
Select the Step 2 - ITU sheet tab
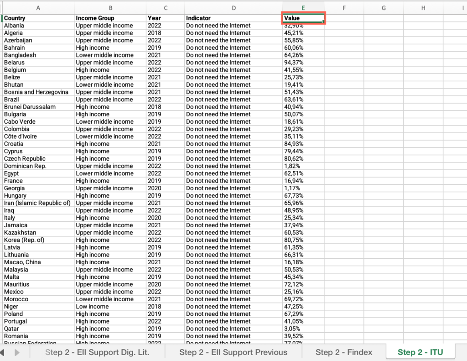pos(420,352)
